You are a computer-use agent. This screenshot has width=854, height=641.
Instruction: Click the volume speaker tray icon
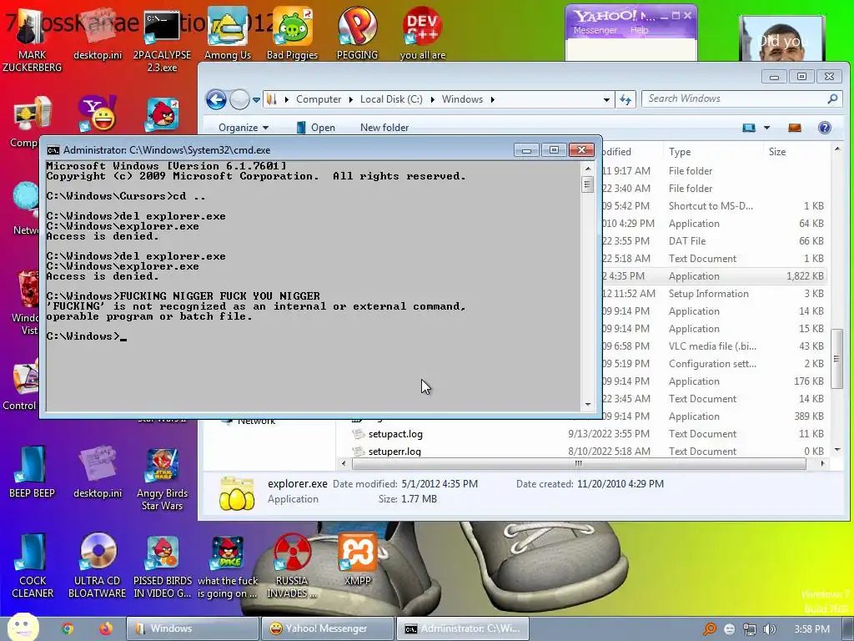769,629
